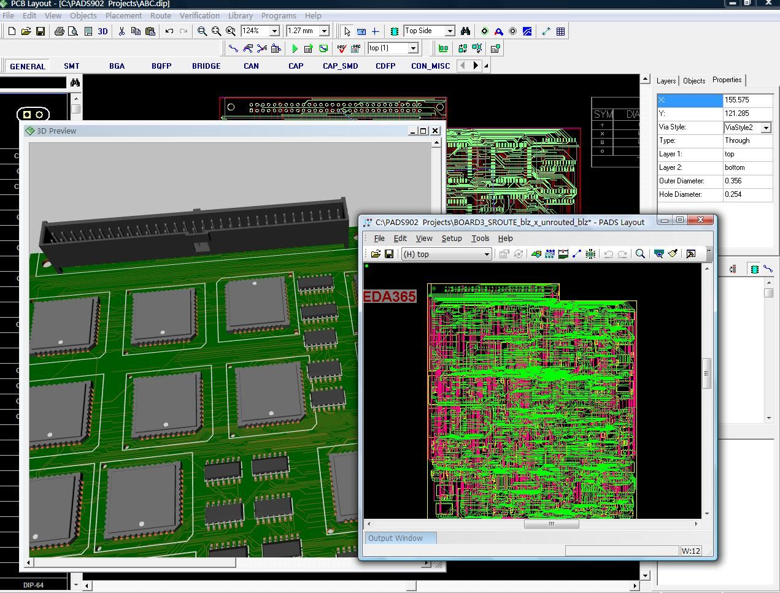Open the 124% zoom level dropdown
The image size is (780, 593).
(x=274, y=31)
